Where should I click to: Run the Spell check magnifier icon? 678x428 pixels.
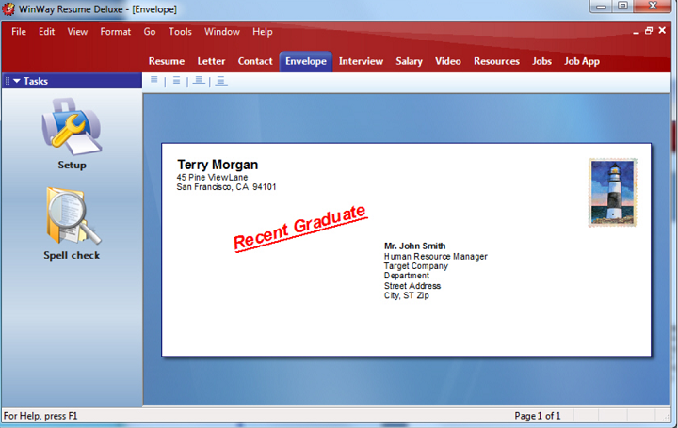click(x=73, y=215)
